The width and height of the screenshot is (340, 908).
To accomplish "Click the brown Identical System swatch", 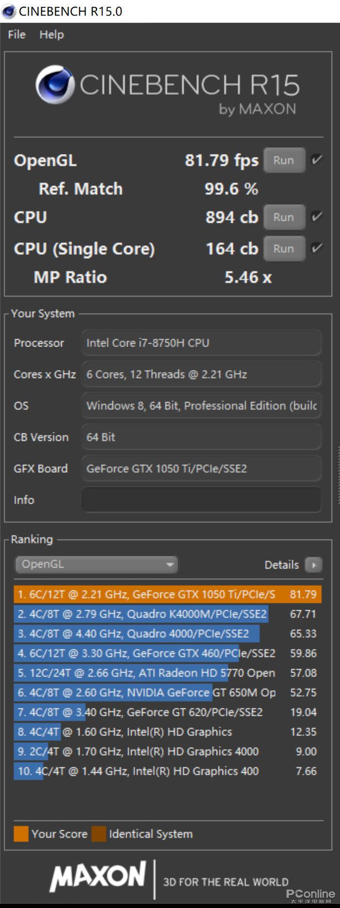I will pos(99,834).
